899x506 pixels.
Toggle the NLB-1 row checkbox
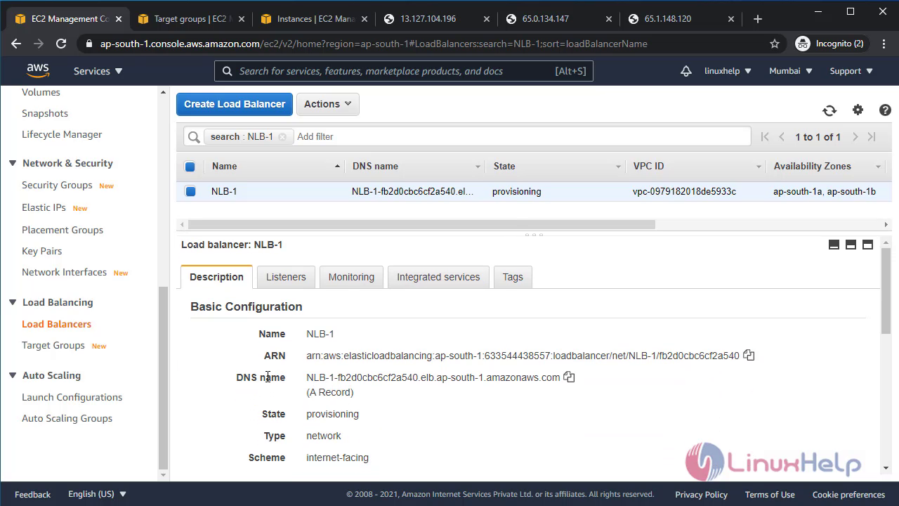click(190, 191)
